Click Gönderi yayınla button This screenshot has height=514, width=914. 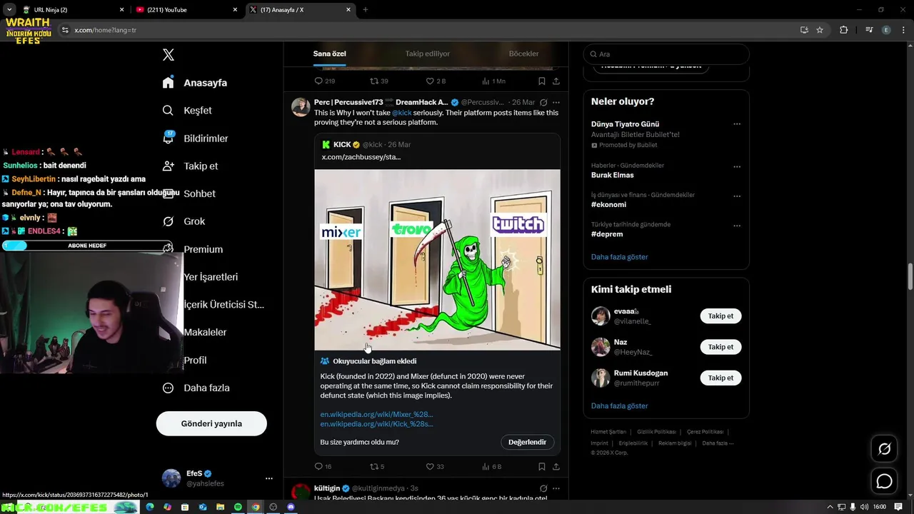click(x=211, y=423)
